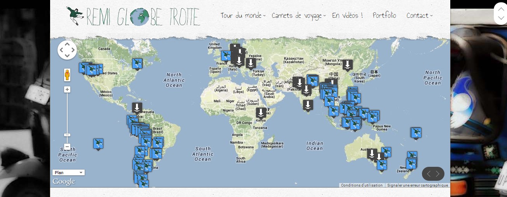Go to next slide with the right arrow

438,174
